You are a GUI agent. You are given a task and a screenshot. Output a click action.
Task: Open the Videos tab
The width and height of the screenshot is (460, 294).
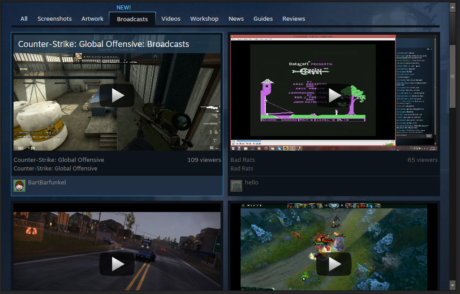pyautogui.click(x=171, y=19)
